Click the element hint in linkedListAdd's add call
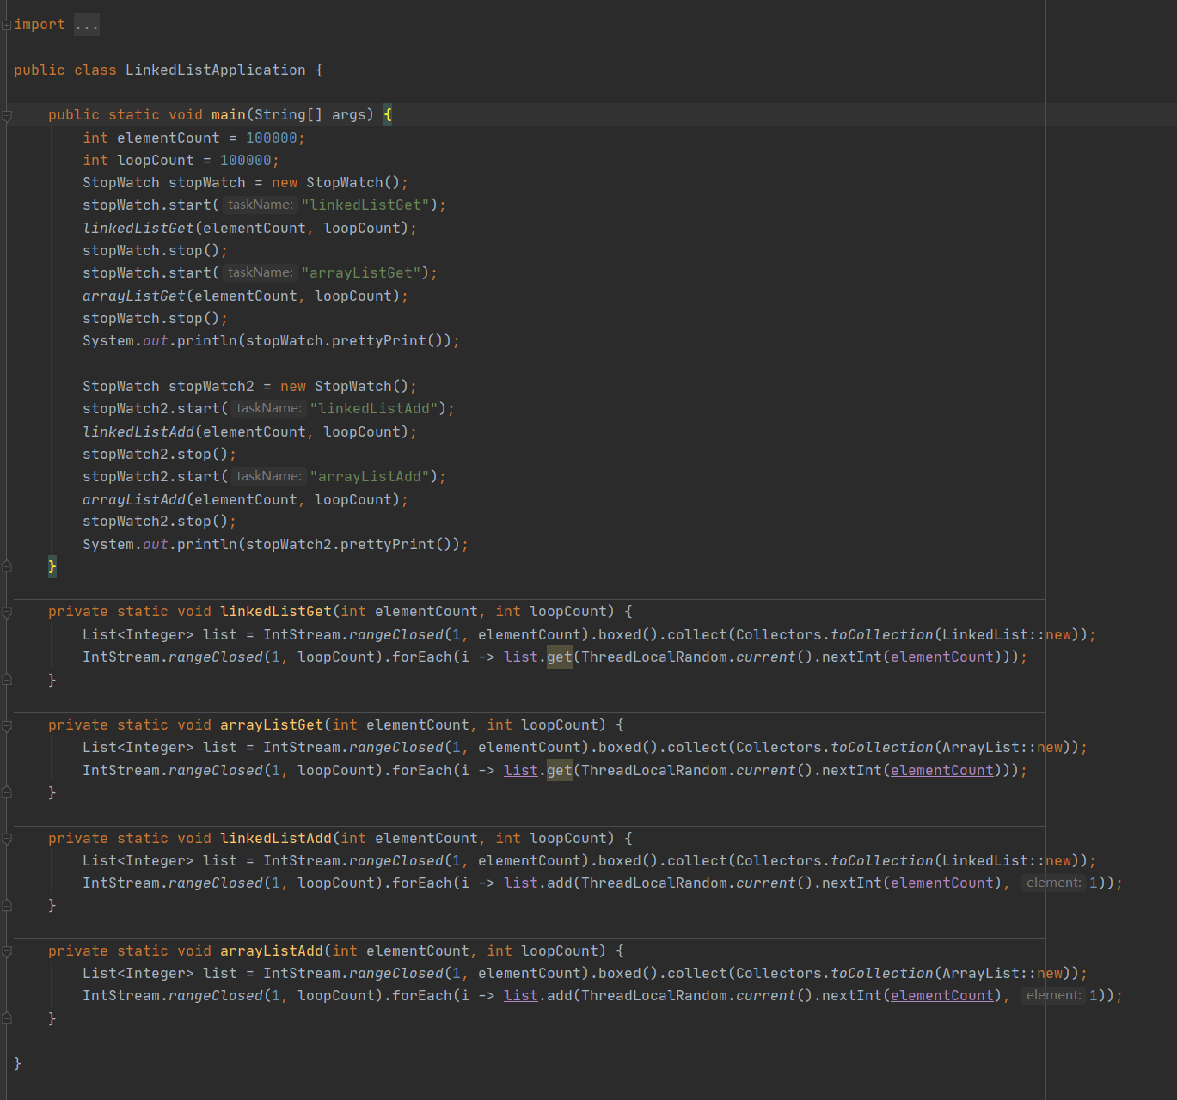Viewport: 1177px width, 1100px height. 1053,883
